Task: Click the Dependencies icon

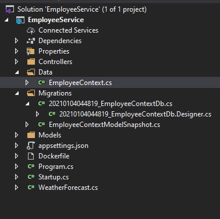Action: click(31, 41)
